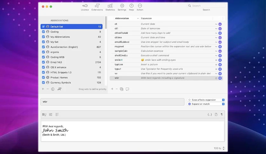
Task: Click the toolbar Search field
Action: click(206, 6)
